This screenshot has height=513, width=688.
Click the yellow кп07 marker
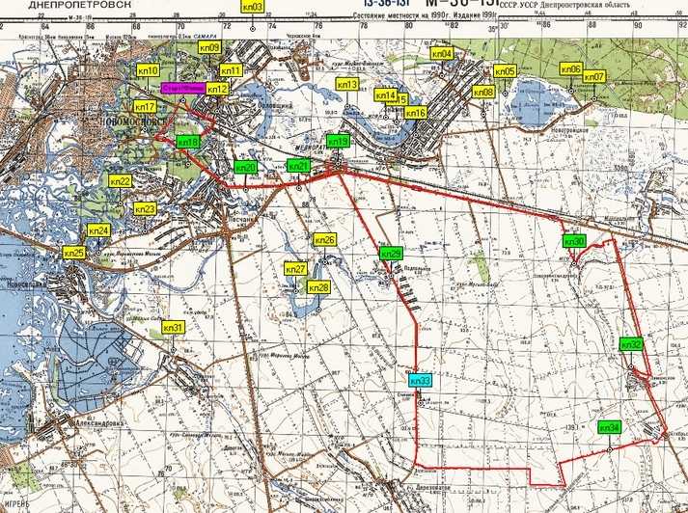tap(594, 77)
